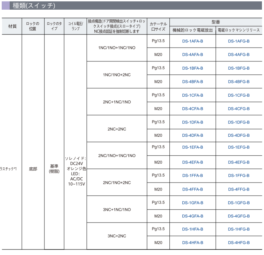Select the DS-4HFA-B link

pyautogui.click(x=192, y=243)
